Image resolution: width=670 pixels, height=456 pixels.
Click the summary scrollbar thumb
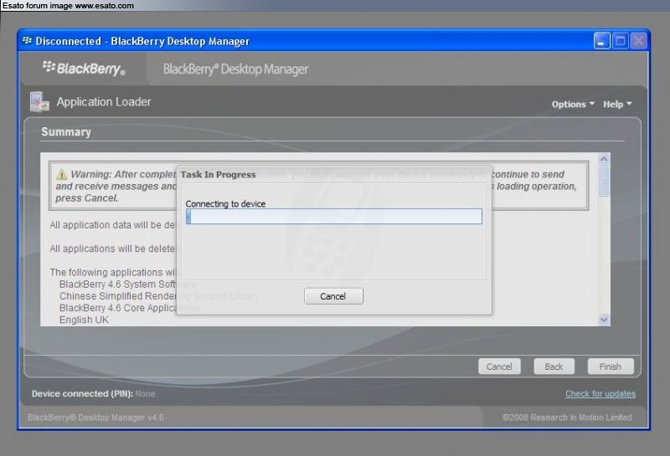pyautogui.click(x=604, y=181)
